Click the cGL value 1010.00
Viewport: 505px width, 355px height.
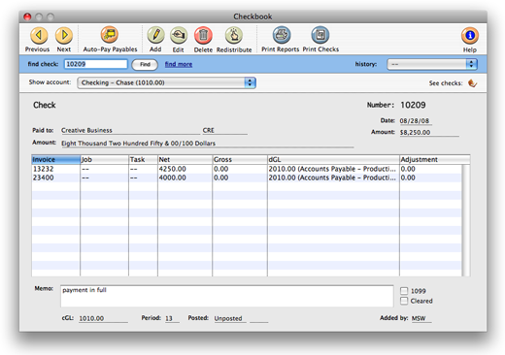91,318
